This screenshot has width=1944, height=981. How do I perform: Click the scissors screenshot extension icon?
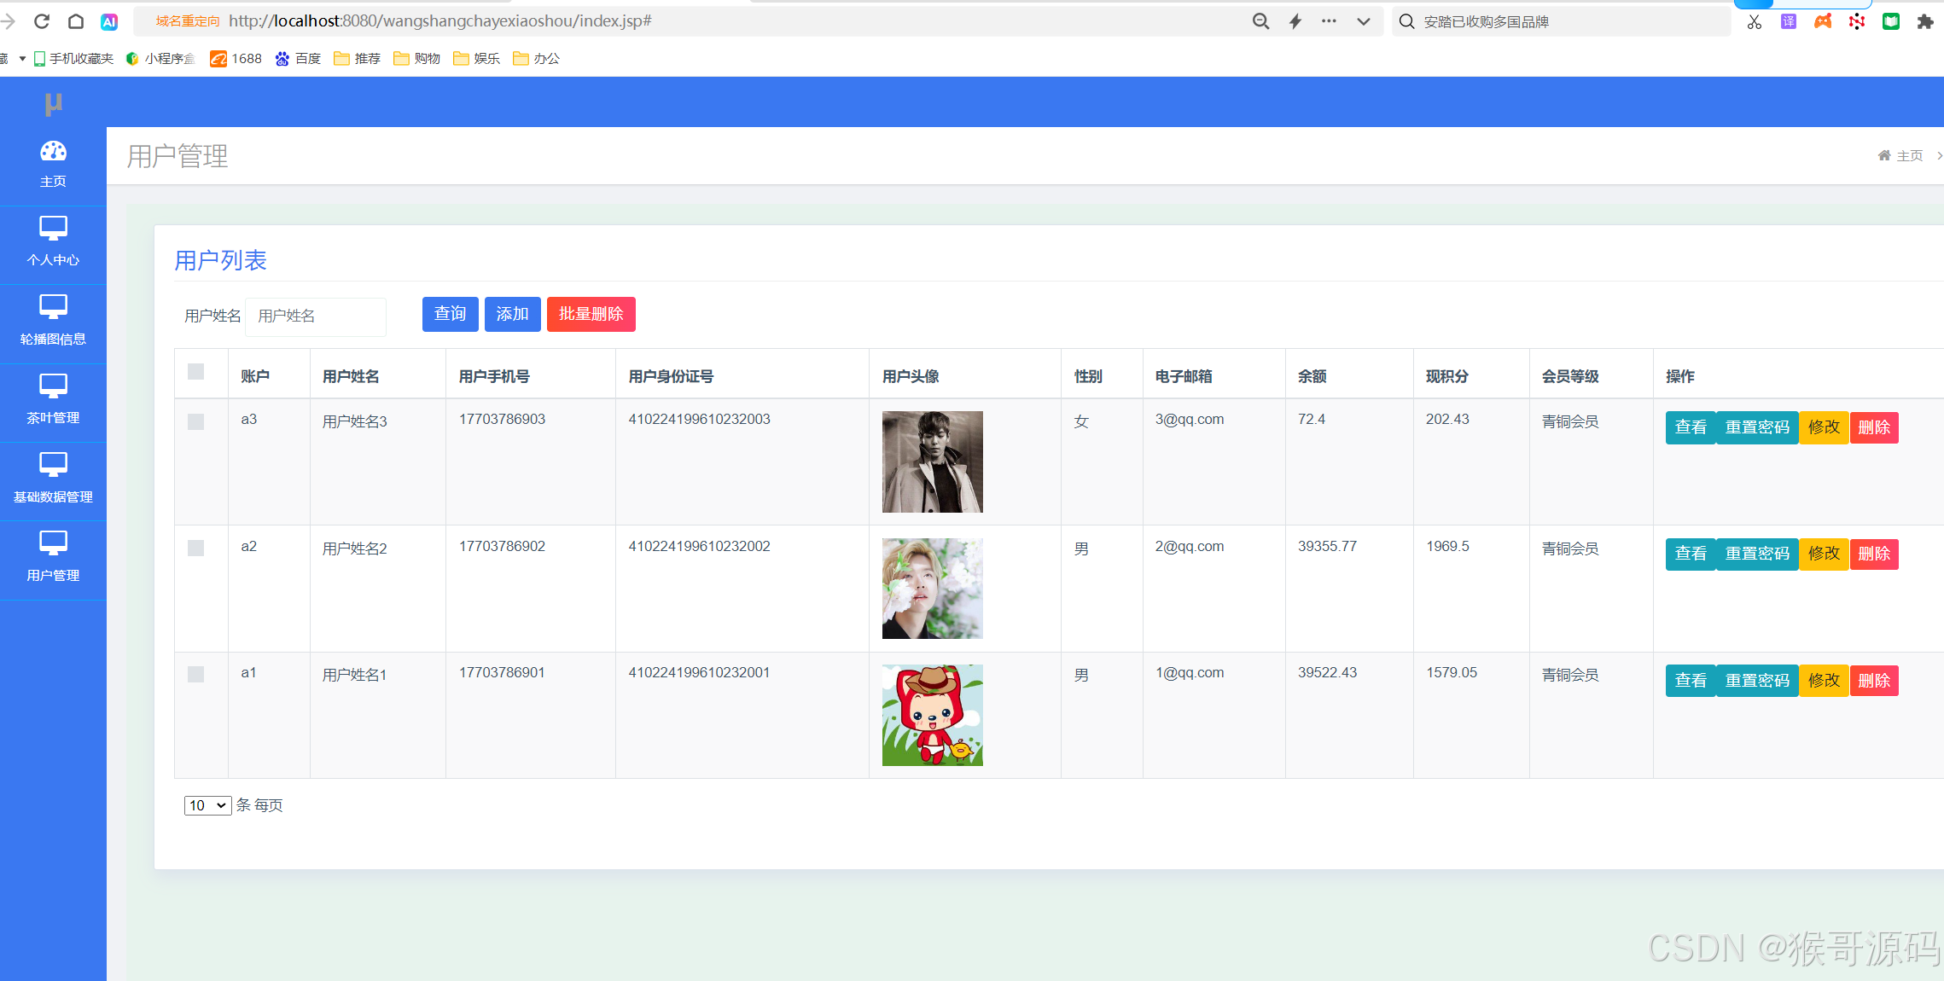tap(1754, 22)
